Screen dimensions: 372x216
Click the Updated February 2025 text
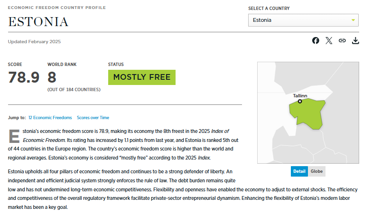pyautogui.click(x=34, y=42)
